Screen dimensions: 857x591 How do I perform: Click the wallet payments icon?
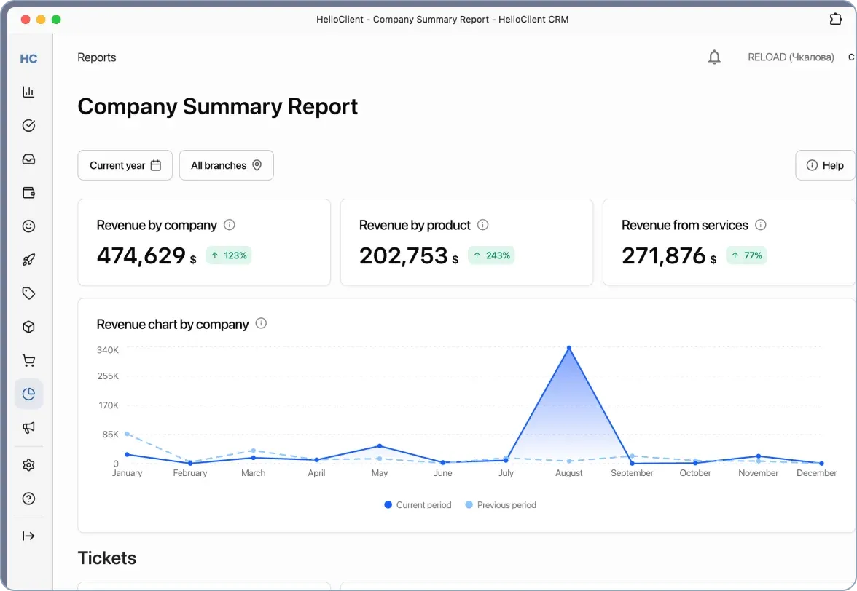click(x=28, y=192)
